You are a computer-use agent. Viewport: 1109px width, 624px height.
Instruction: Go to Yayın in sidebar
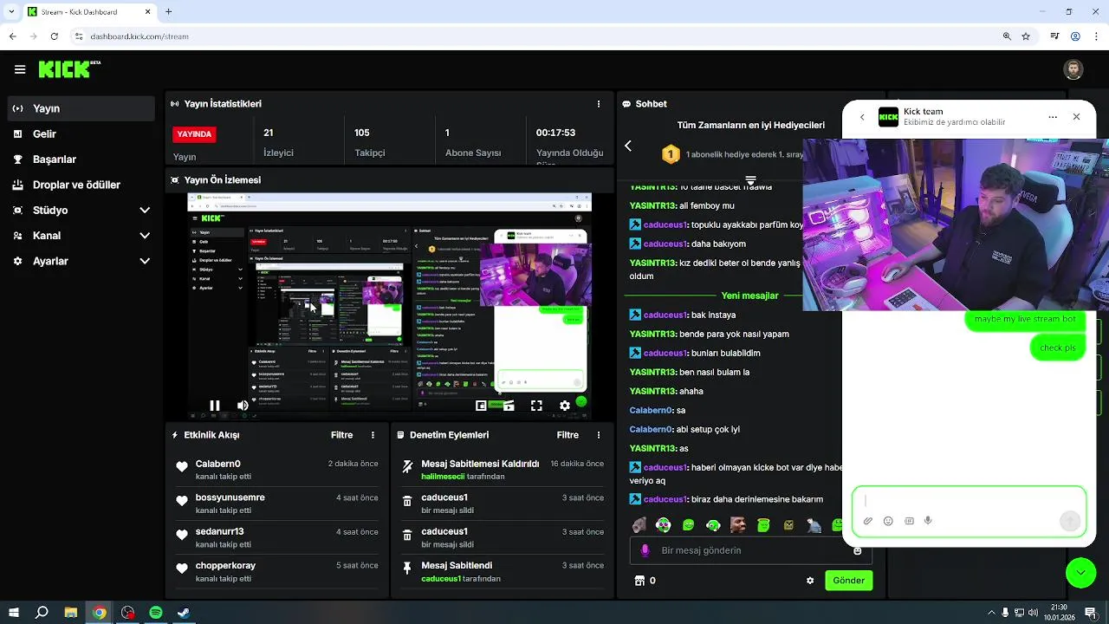pyautogui.click(x=82, y=108)
